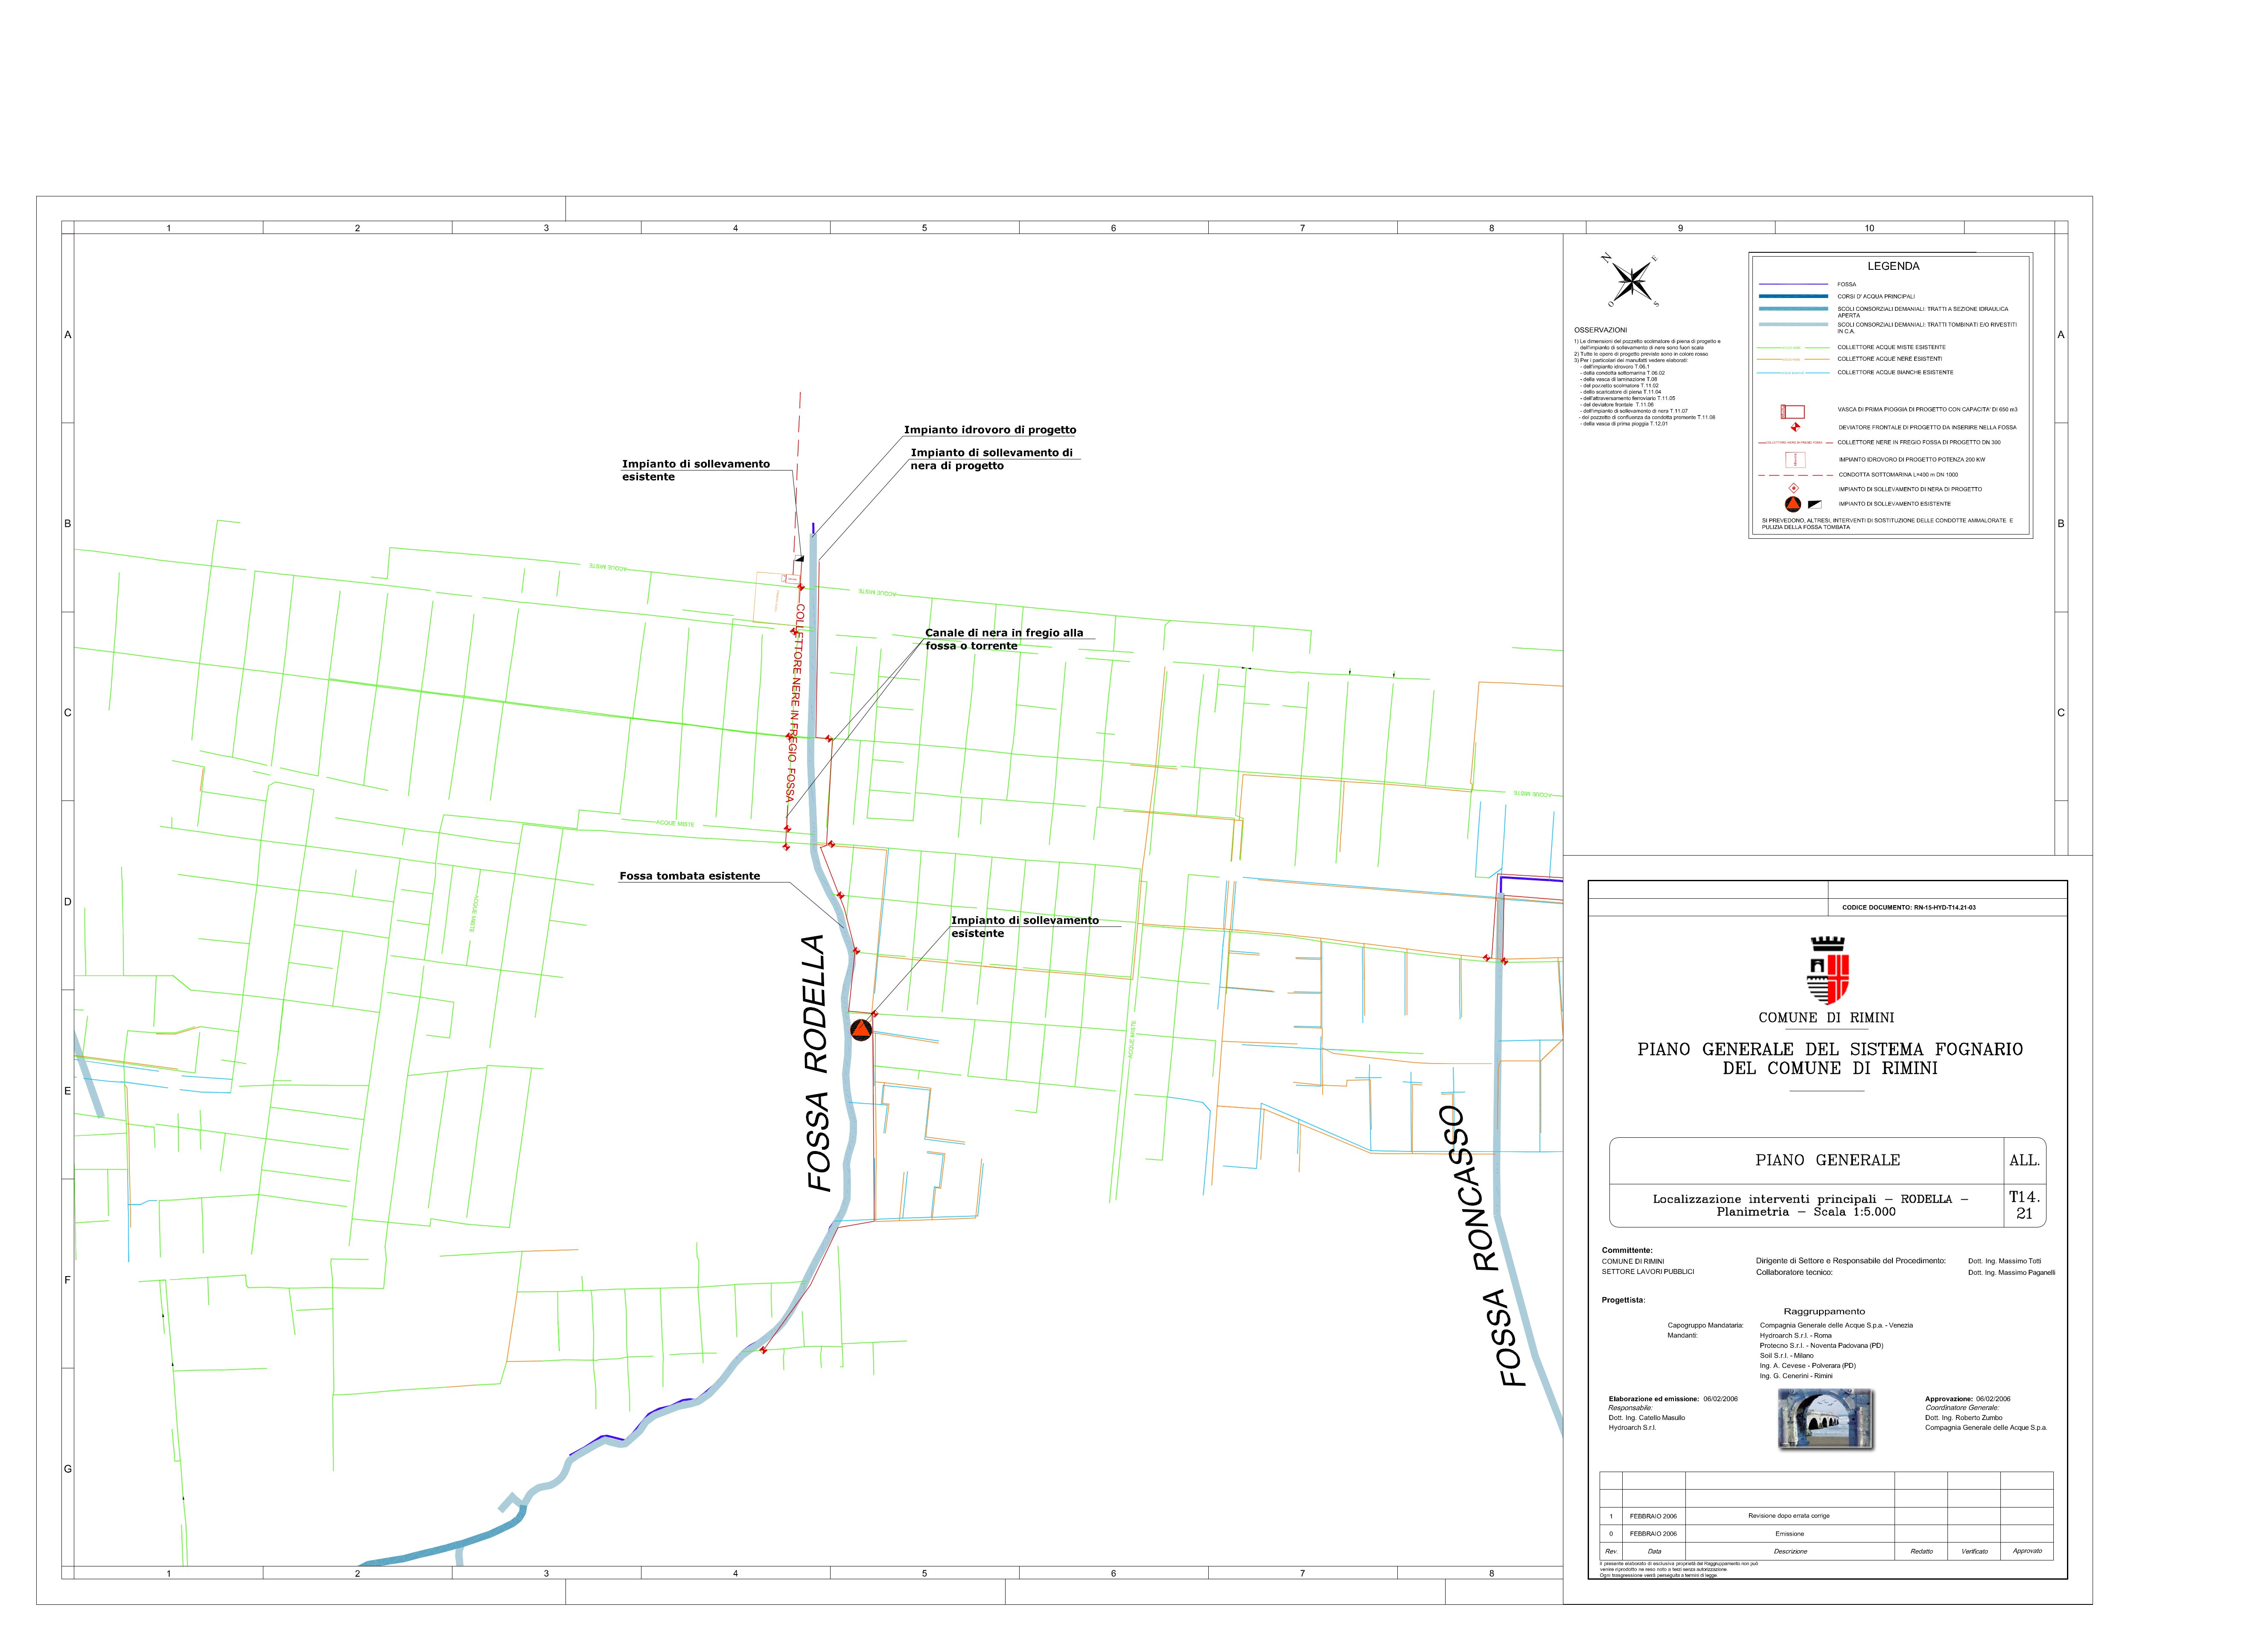This screenshot has width=2268, height=1639.
Task: Click 'Revisione dopo errata corrige' table cell
Action: [x=1789, y=1516]
